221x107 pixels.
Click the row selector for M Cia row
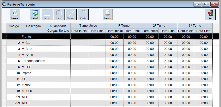click(4, 43)
